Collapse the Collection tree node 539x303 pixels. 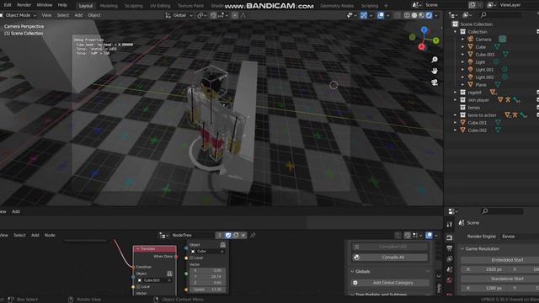[455, 32]
